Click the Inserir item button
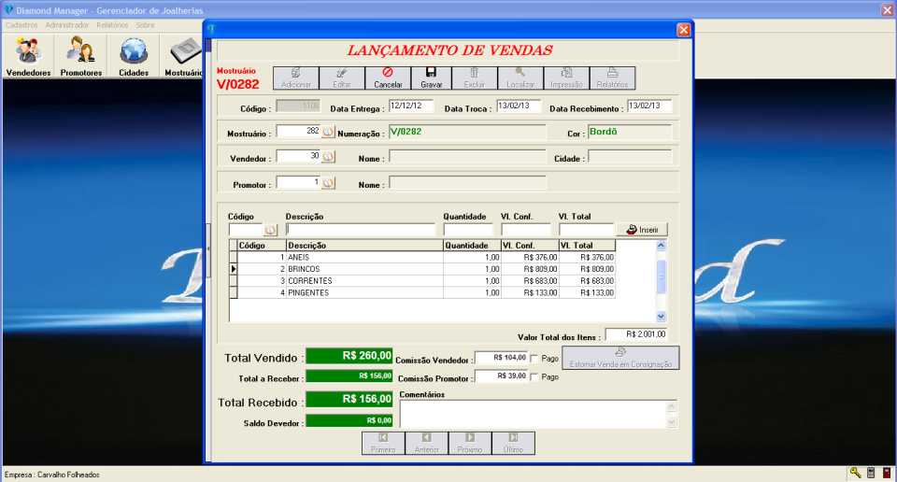The image size is (897, 482). (642, 229)
